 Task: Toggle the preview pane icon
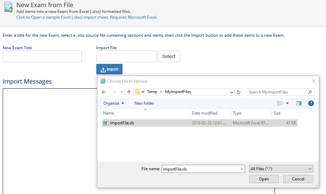[299, 103]
